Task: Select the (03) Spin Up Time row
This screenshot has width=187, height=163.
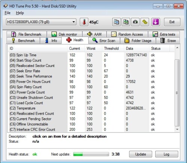Action: pyautogui.click(x=91, y=55)
